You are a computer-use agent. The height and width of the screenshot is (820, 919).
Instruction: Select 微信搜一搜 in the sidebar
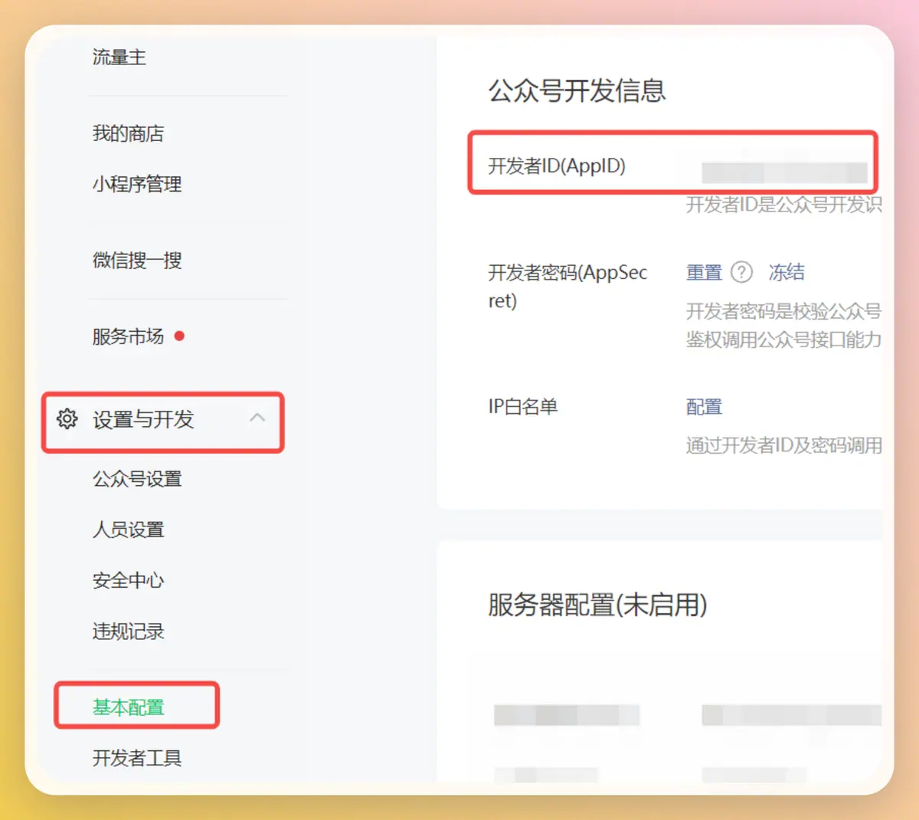(x=137, y=261)
